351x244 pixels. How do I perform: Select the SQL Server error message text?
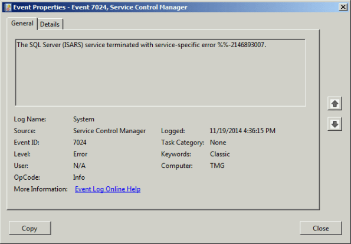[141, 45]
